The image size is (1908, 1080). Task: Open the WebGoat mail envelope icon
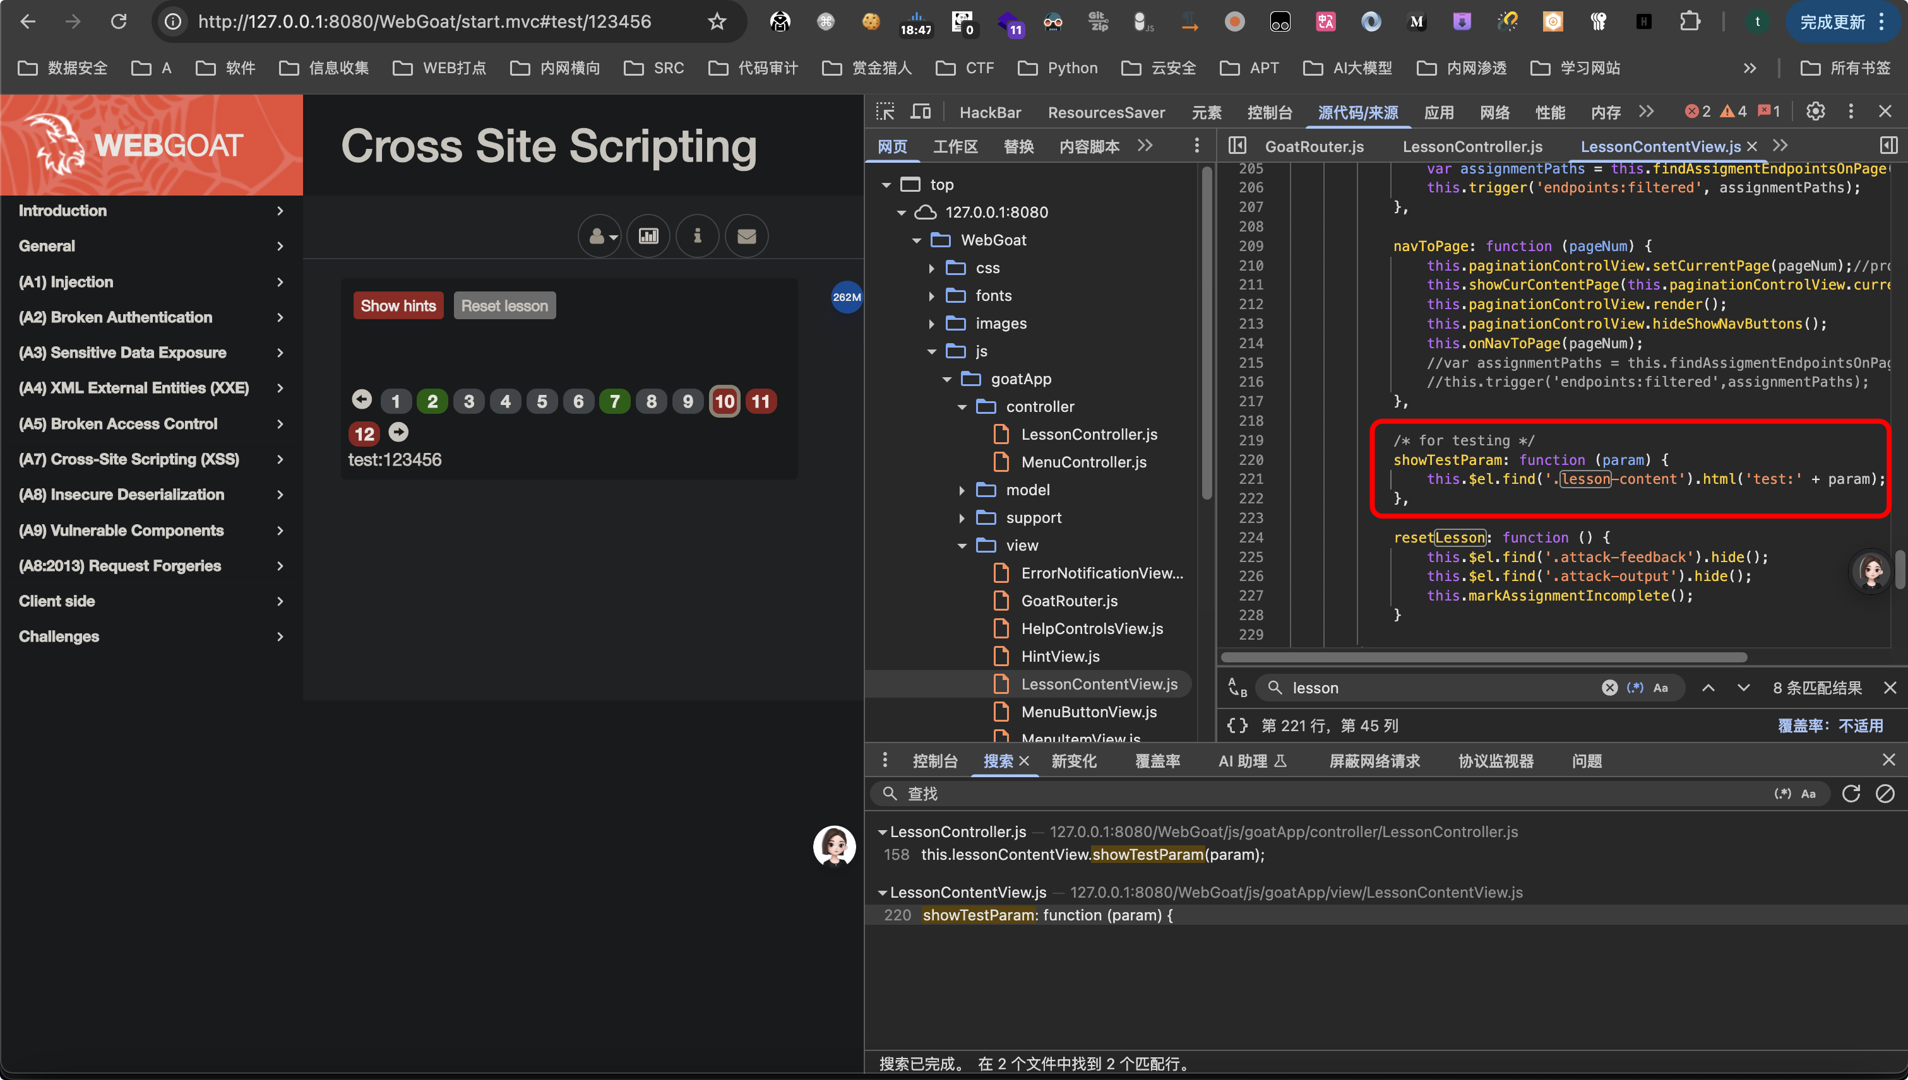[x=746, y=236]
